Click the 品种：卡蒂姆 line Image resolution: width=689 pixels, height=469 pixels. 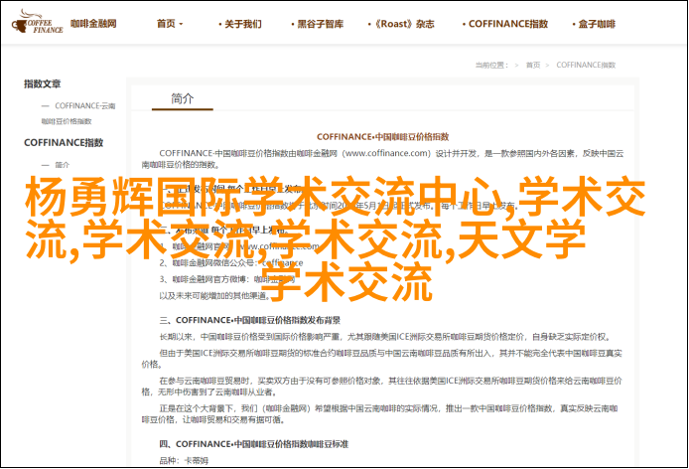tap(184, 461)
